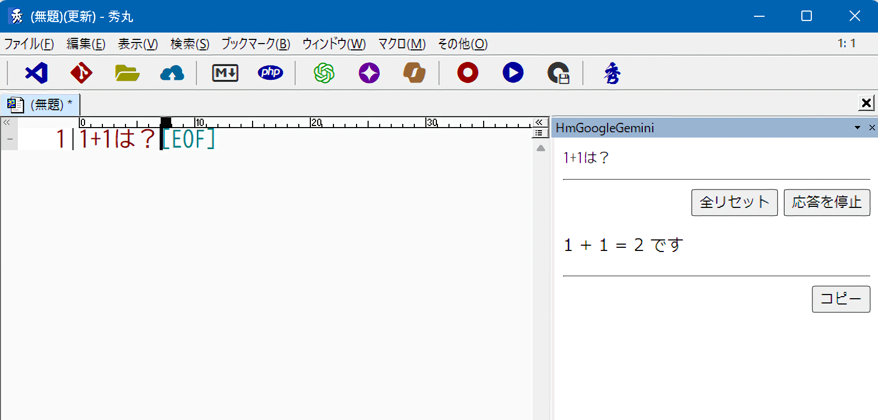Click the Visual Studio Code toolbar icon

(36, 73)
